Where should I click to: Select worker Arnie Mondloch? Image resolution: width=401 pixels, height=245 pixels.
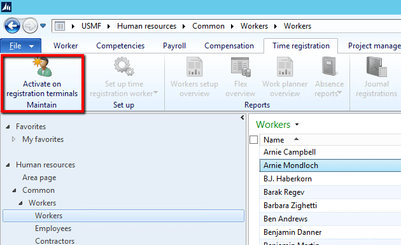(x=291, y=165)
